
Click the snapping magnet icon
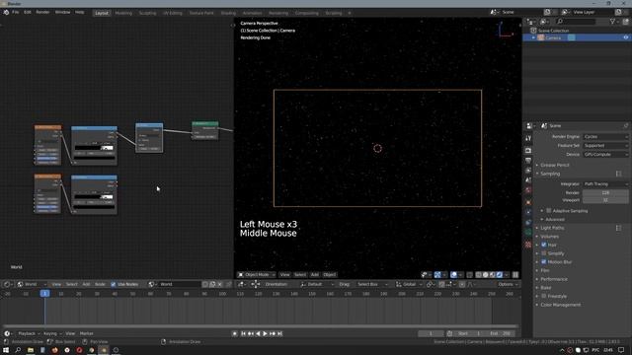pos(441,284)
